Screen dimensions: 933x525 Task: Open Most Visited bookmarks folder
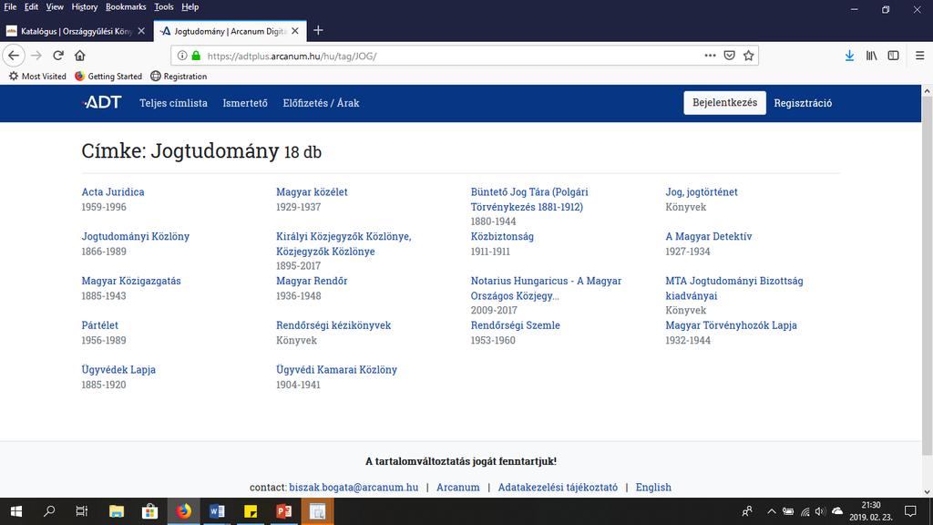pyautogui.click(x=37, y=77)
